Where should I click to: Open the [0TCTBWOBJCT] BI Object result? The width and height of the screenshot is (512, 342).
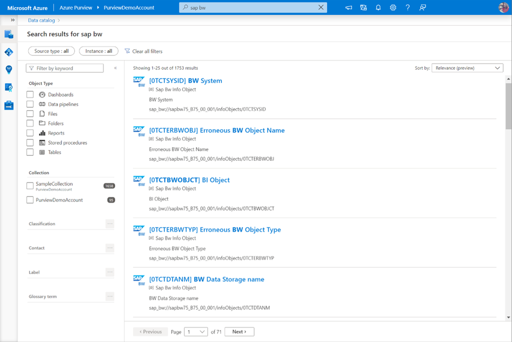[x=190, y=180]
